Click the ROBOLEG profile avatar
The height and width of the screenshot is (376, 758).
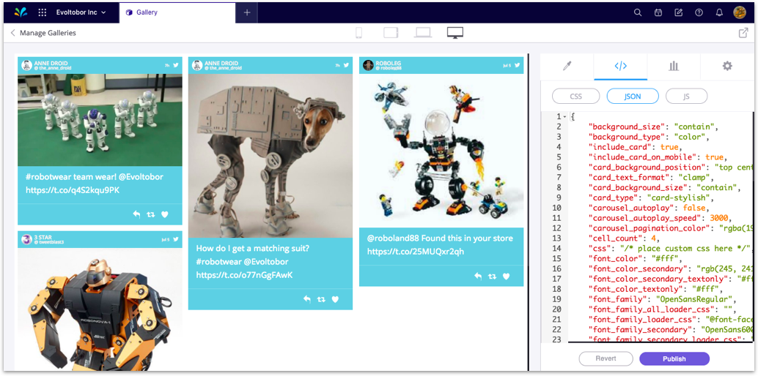pyautogui.click(x=368, y=65)
